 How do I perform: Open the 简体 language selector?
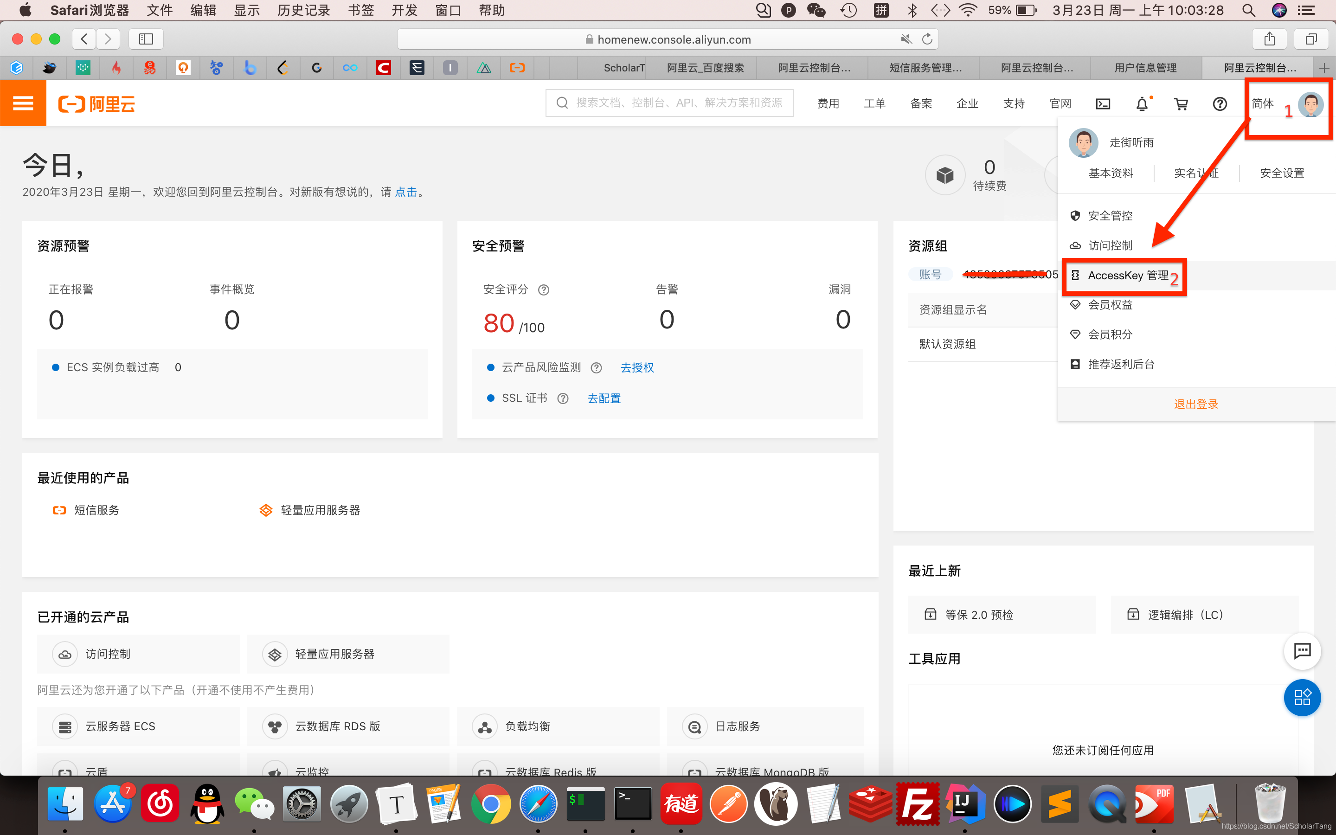pyautogui.click(x=1262, y=104)
